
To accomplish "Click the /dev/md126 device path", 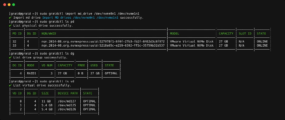I will [67, 109].
